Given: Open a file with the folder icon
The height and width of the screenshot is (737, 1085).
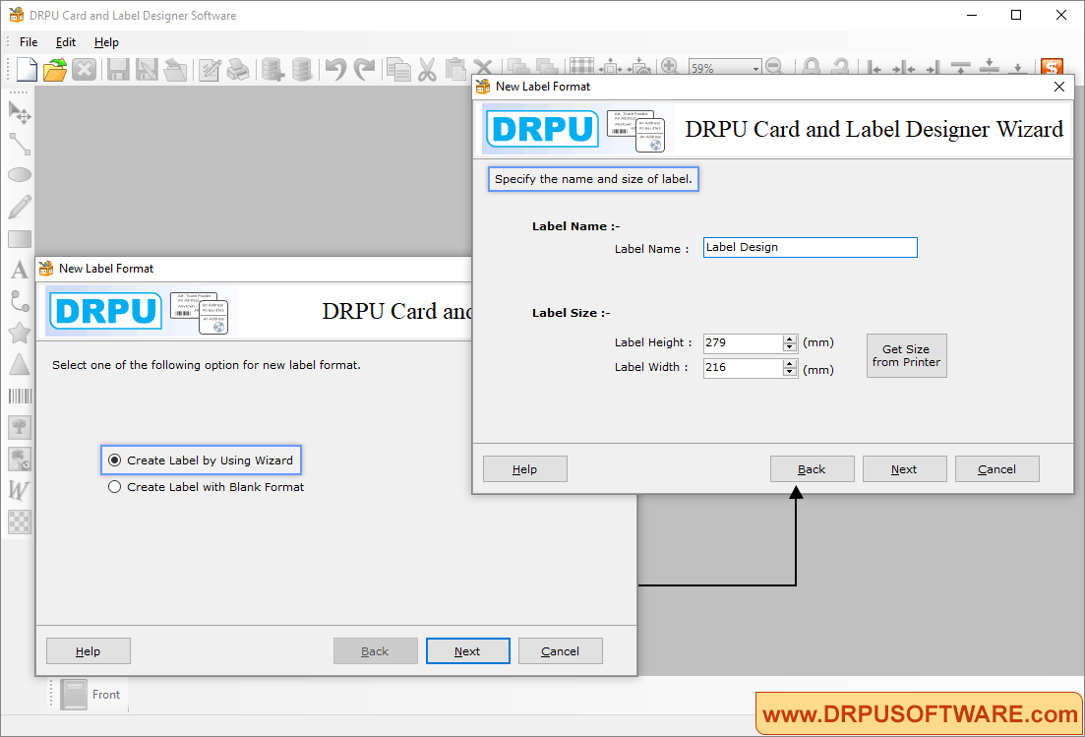Looking at the screenshot, I should 55,69.
